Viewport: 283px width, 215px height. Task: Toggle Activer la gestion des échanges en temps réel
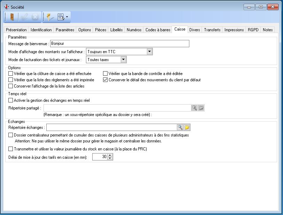coord(10,100)
